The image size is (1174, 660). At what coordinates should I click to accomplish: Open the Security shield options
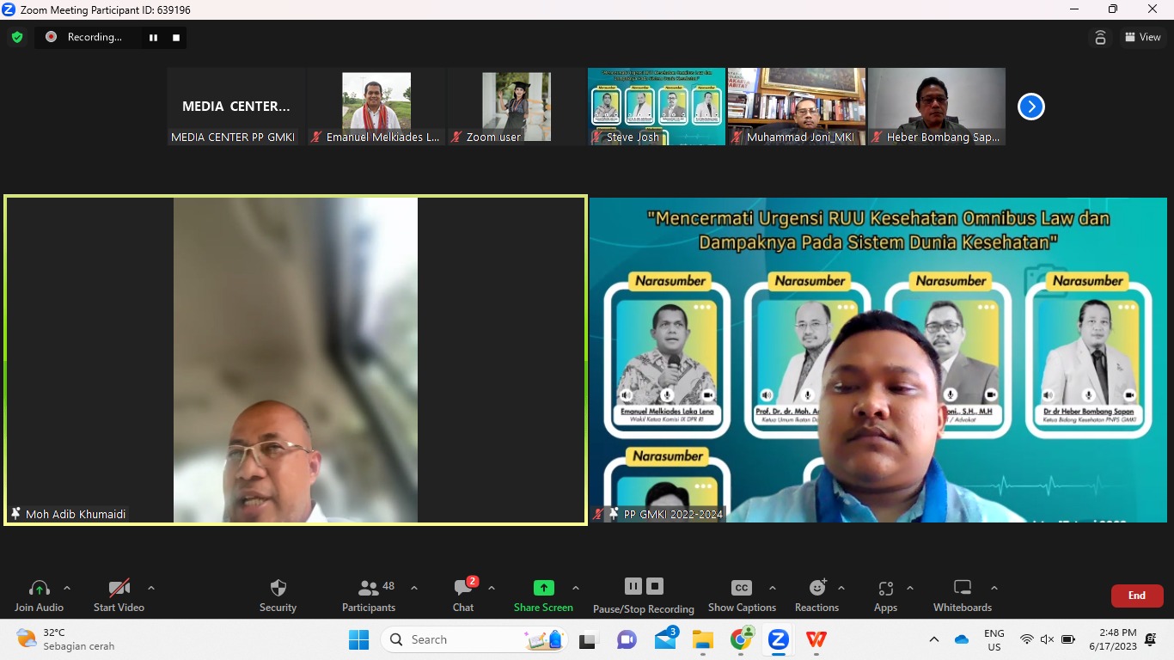point(278,596)
